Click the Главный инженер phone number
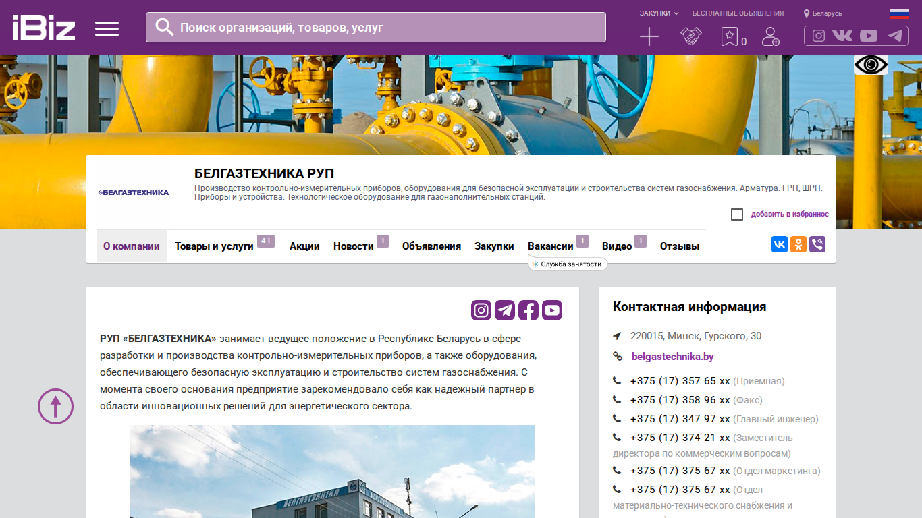922x518 pixels. [680, 419]
